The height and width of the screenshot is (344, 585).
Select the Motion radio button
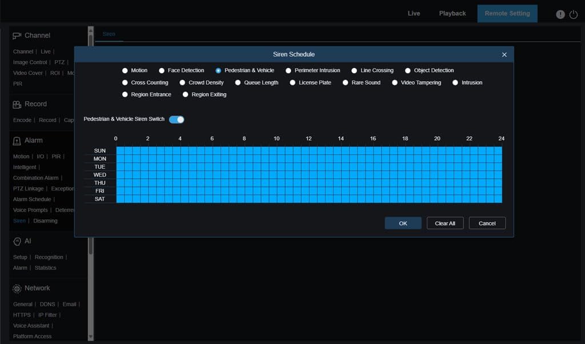point(125,71)
